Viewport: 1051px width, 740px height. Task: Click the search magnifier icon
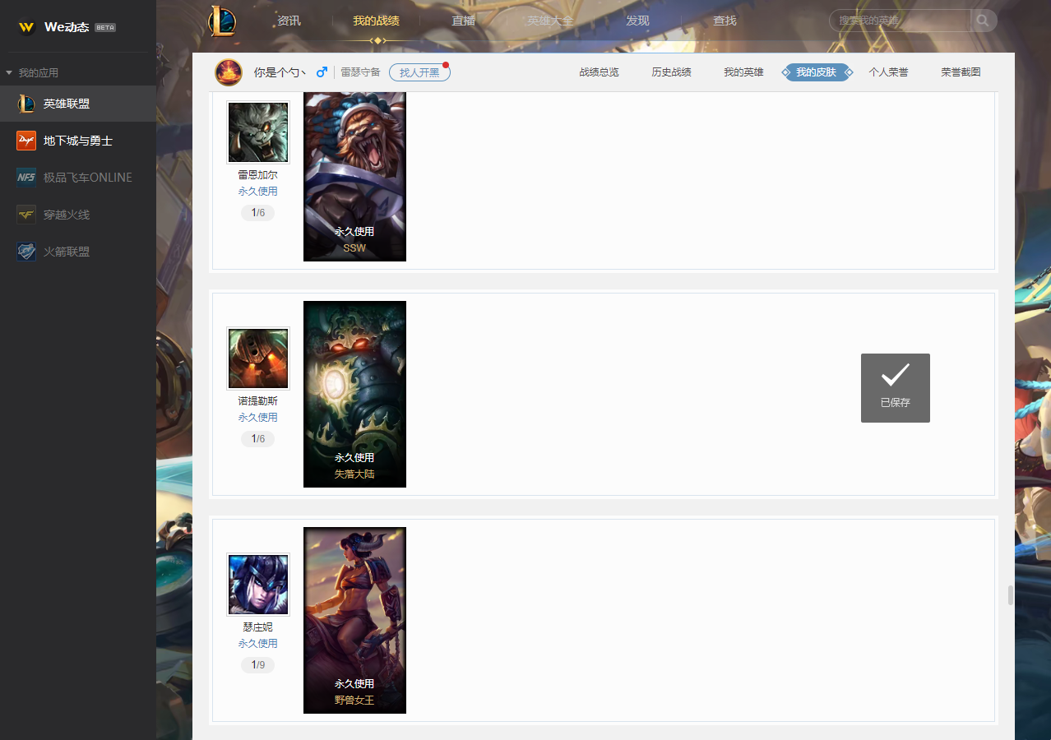984,21
